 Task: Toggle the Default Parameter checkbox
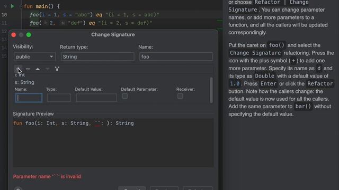click(125, 96)
